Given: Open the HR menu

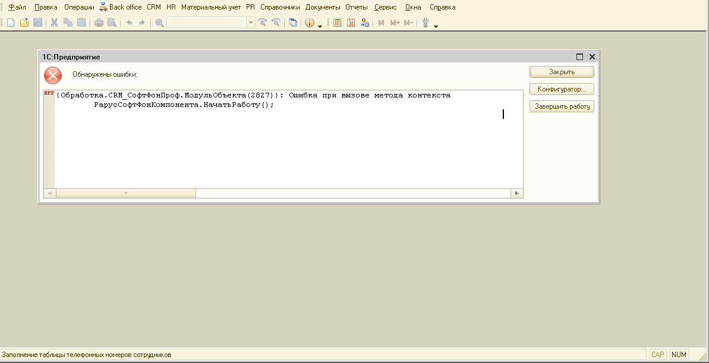Looking at the screenshot, I should click(x=171, y=7).
